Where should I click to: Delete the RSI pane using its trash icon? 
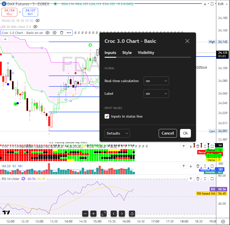point(198,179)
